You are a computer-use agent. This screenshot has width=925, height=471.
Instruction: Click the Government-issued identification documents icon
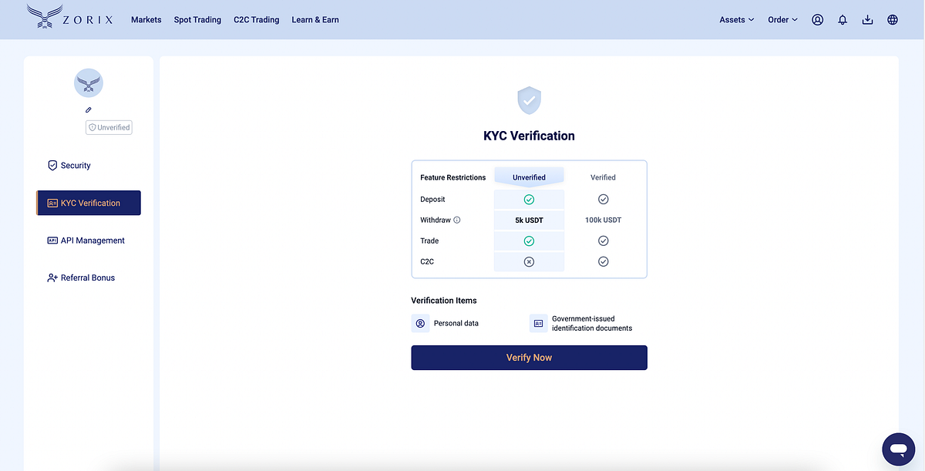[538, 323]
